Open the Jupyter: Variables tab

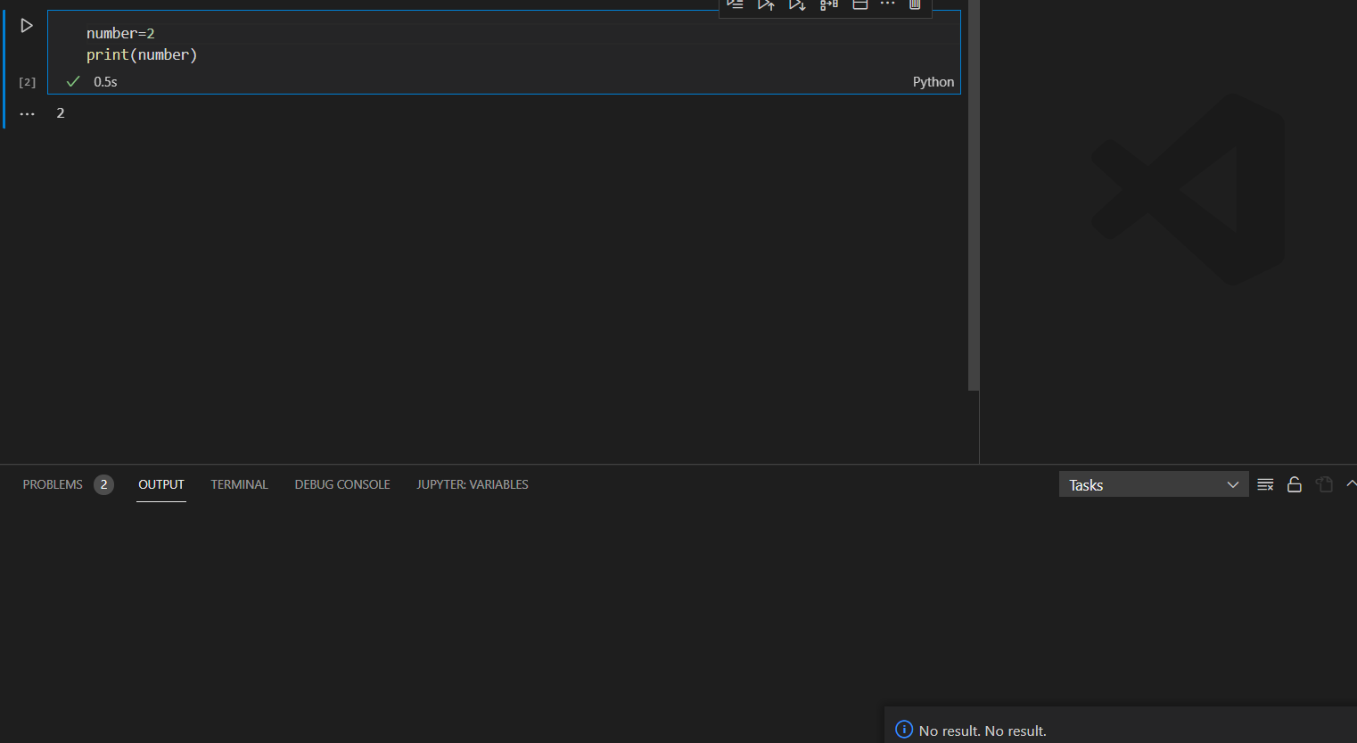pyautogui.click(x=472, y=484)
